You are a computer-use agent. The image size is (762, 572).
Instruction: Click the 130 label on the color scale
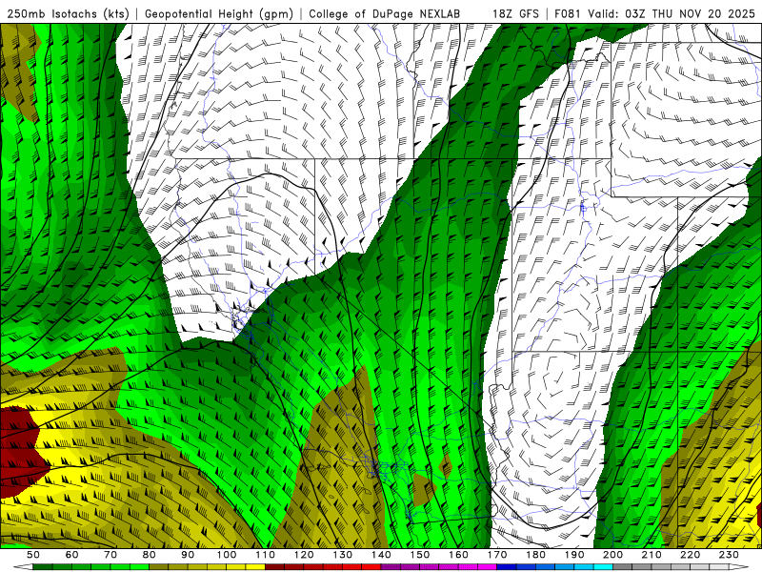coord(343,555)
